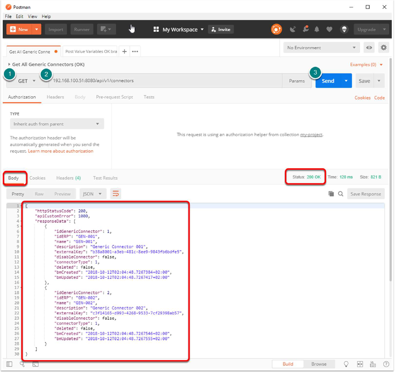Open the settings wrench icon
Image resolution: width=395 pixels, height=372 pixels.
(306, 29)
